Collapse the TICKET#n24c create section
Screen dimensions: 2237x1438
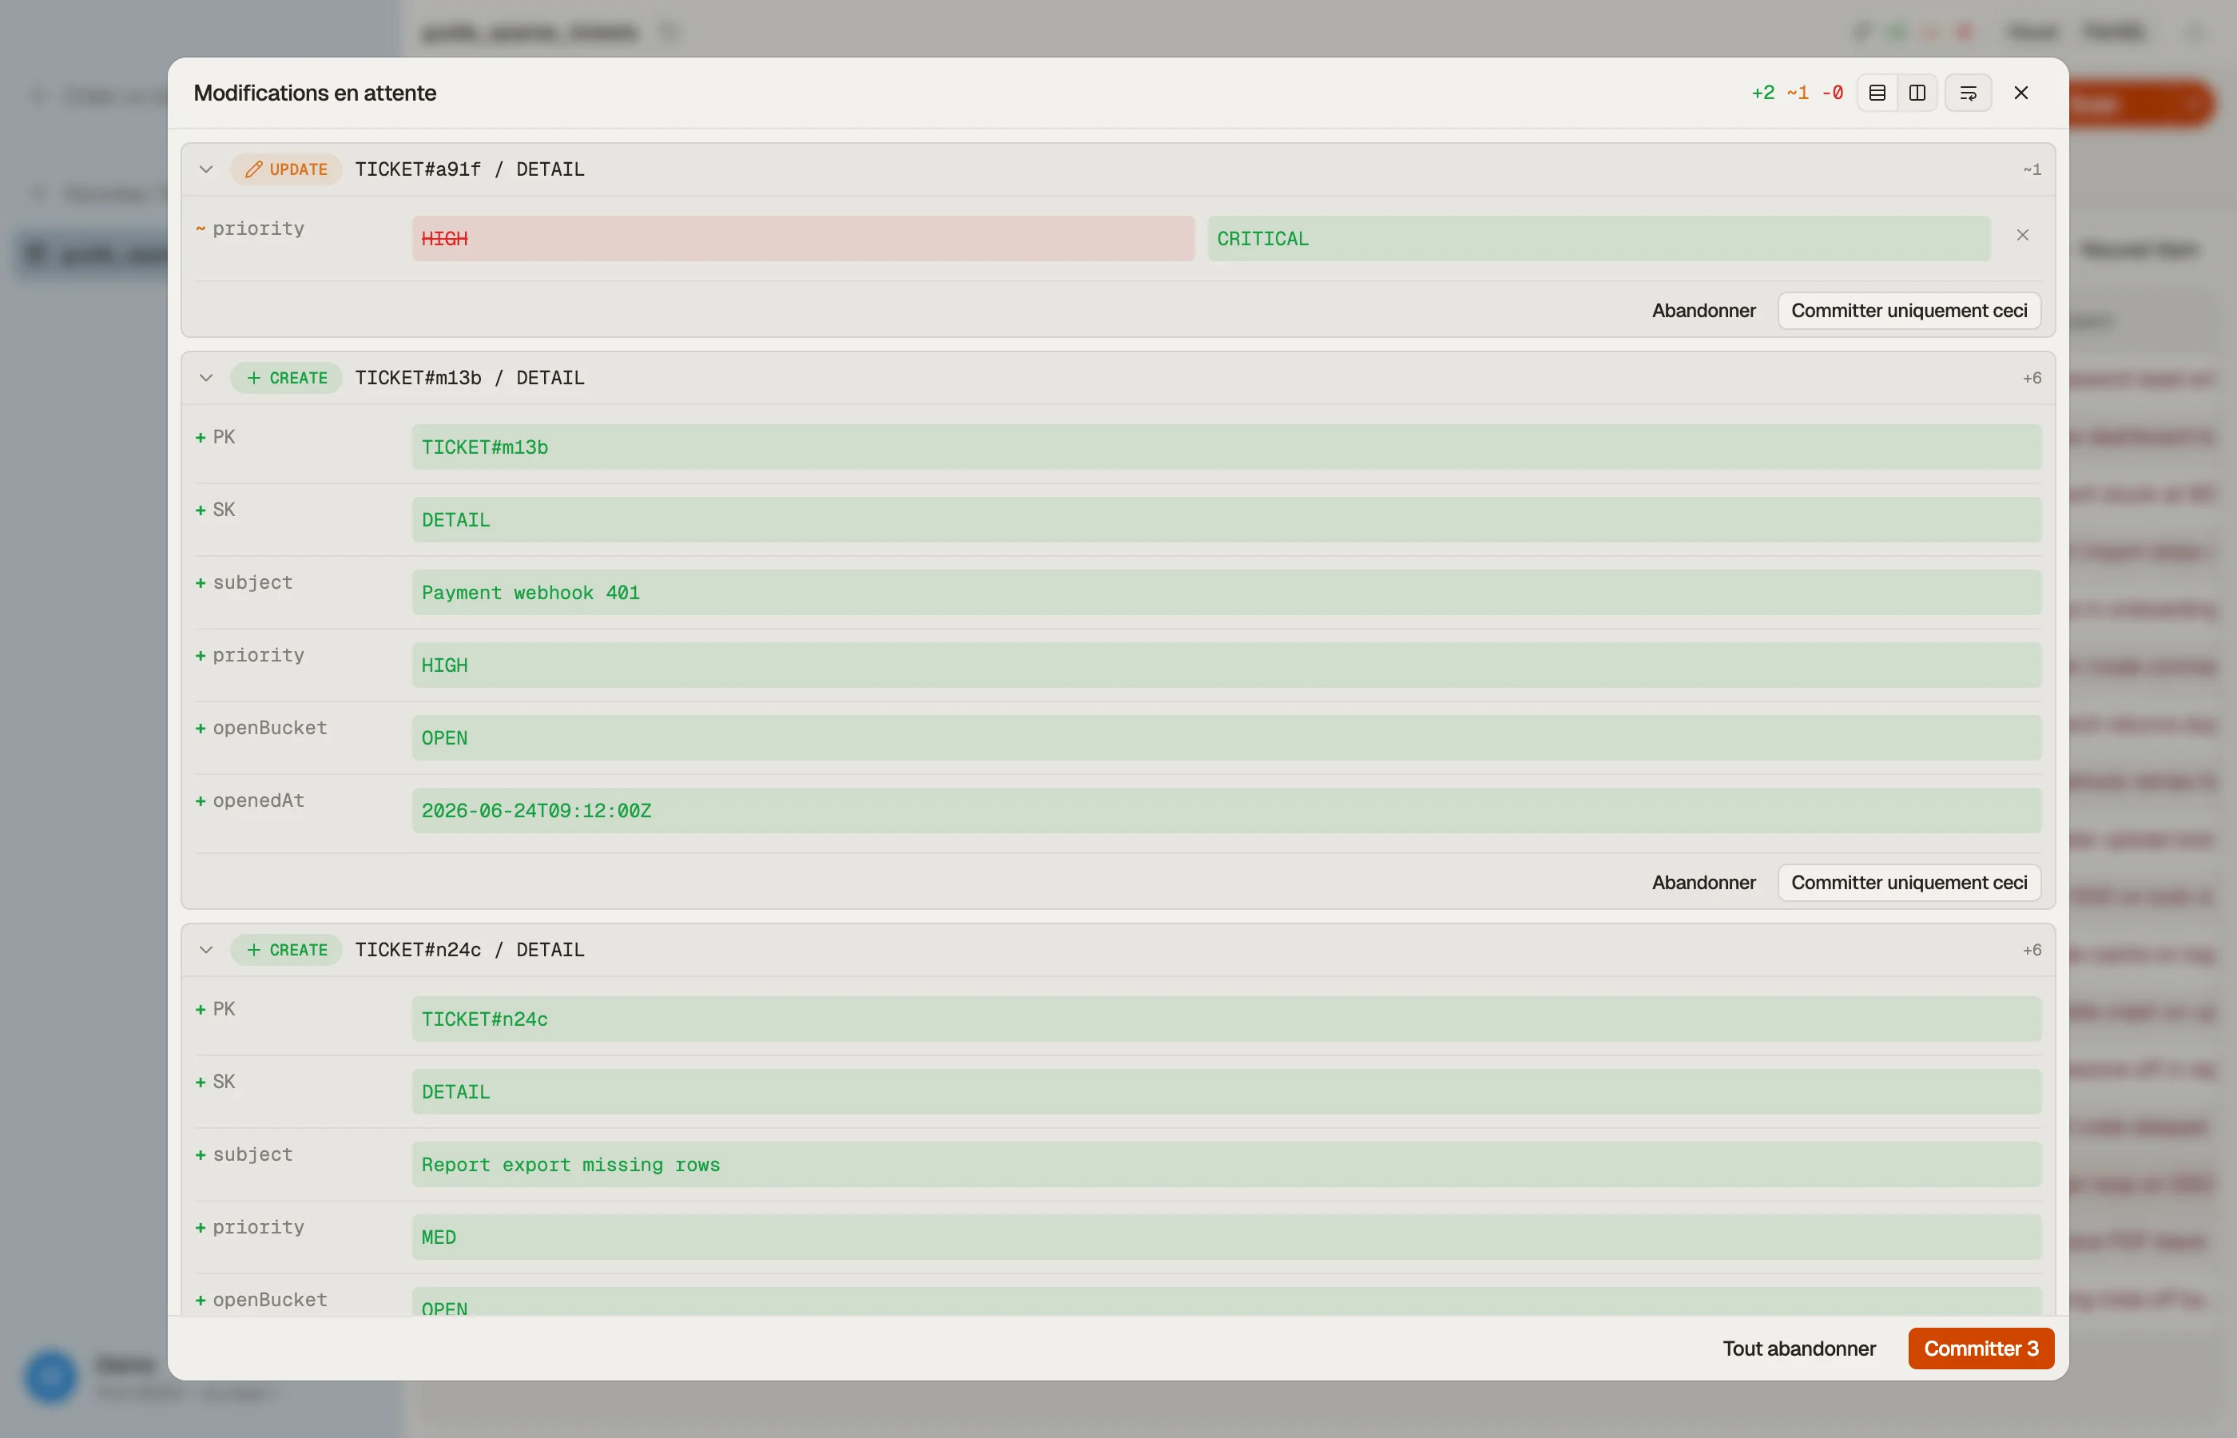pos(206,950)
